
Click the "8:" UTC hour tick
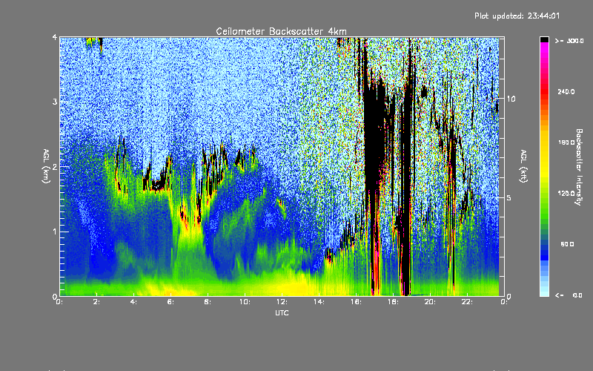pos(208,302)
